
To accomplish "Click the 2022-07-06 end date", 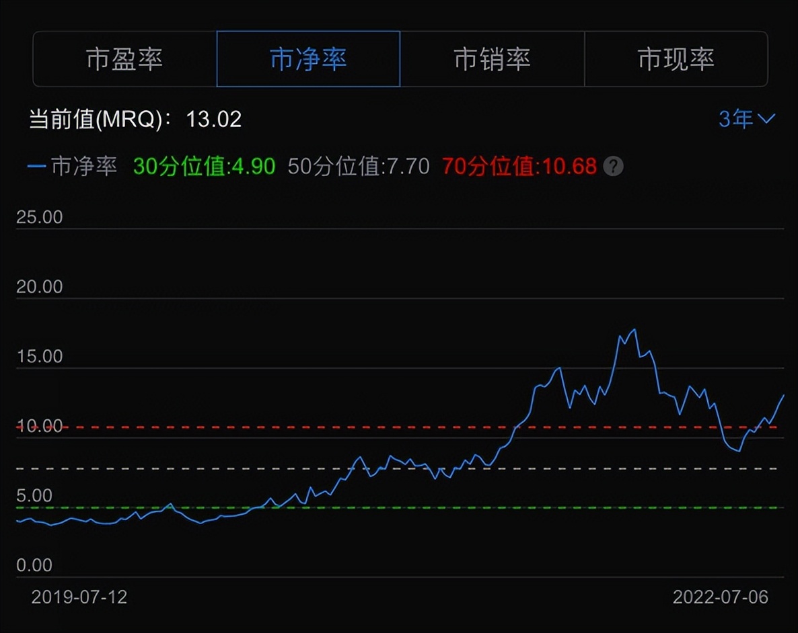I will (x=720, y=597).
